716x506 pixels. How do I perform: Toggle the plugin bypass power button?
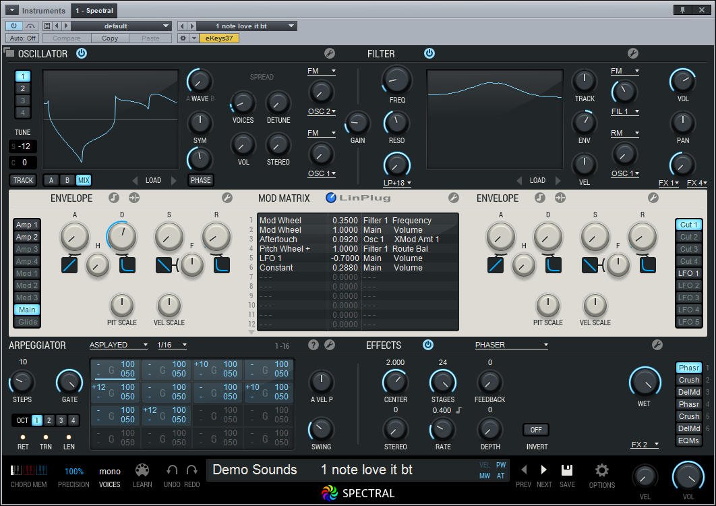point(13,26)
